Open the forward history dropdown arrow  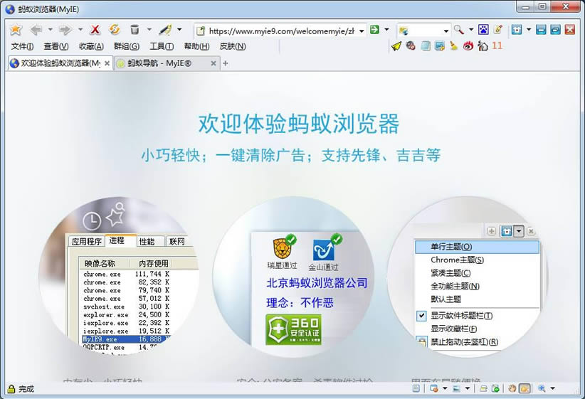coord(80,29)
